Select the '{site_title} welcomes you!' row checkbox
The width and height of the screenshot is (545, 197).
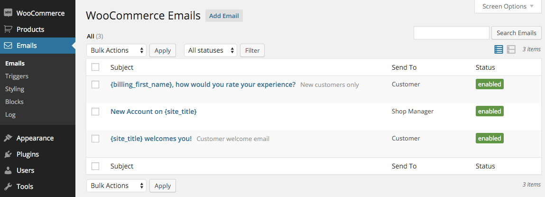pos(95,139)
